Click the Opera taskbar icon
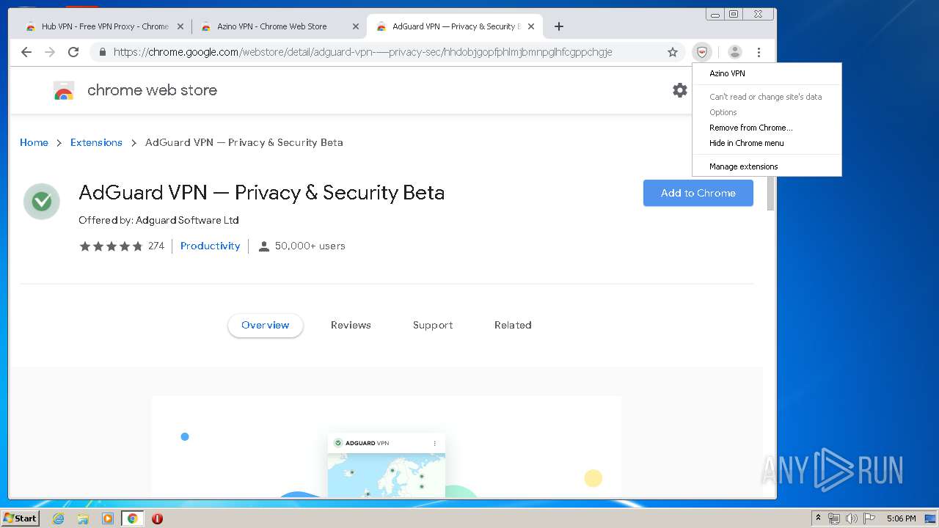 pos(157,518)
